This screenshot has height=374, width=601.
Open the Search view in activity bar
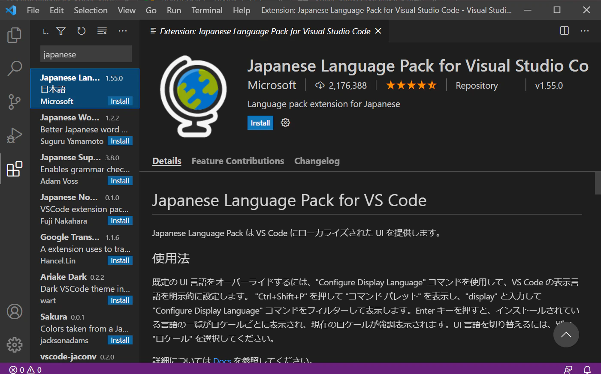point(15,68)
